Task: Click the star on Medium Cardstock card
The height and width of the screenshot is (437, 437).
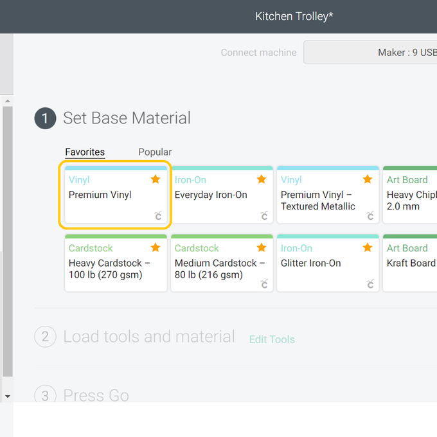Action: [x=262, y=247]
